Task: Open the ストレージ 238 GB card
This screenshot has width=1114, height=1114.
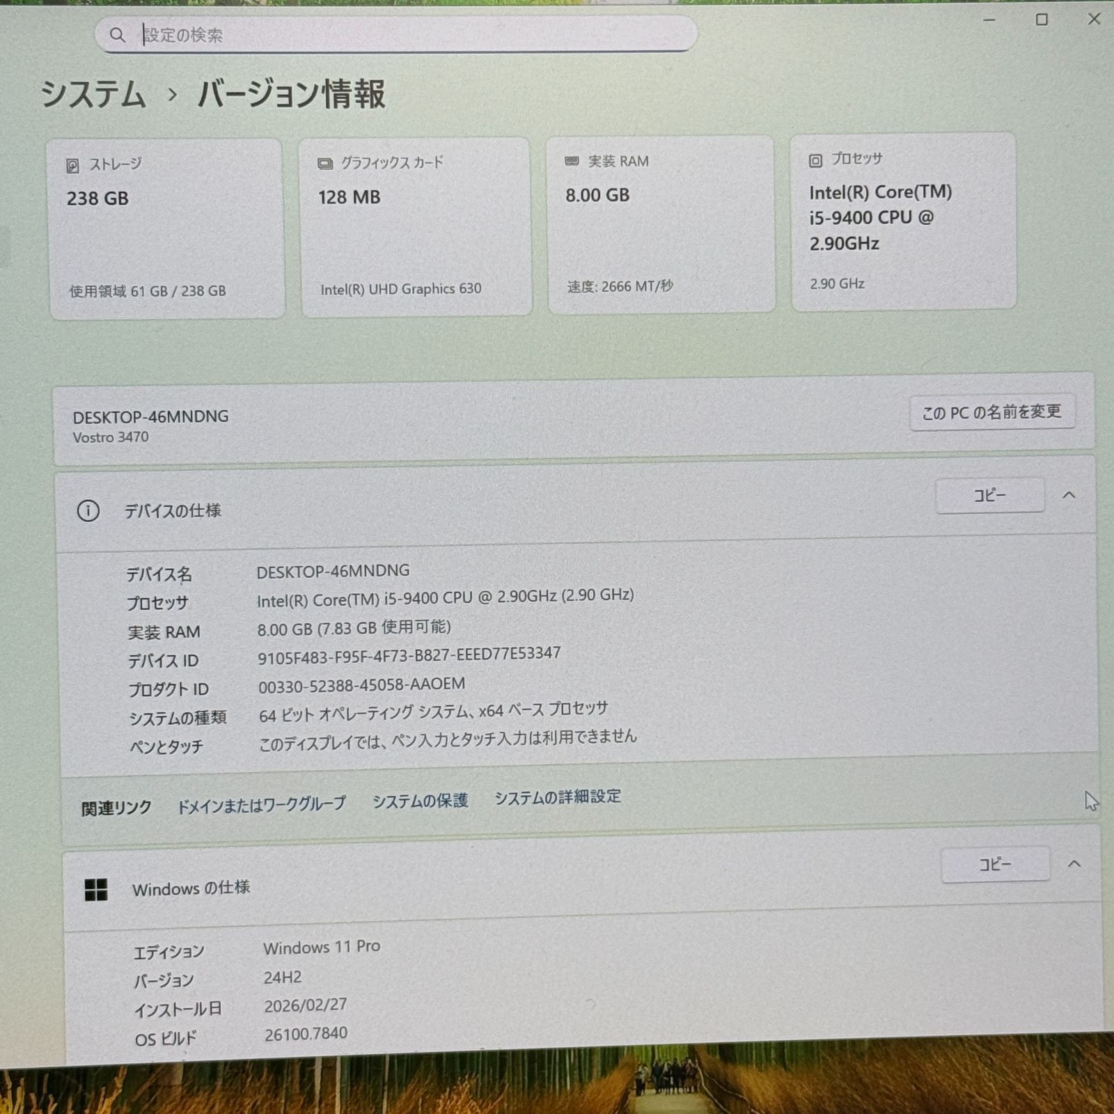Action: [x=167, y=228]
